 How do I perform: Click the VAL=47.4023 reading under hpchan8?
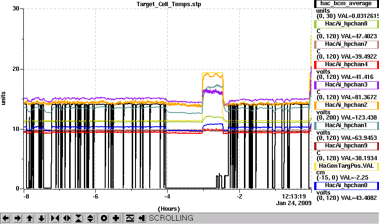click(x=359, y=36)
